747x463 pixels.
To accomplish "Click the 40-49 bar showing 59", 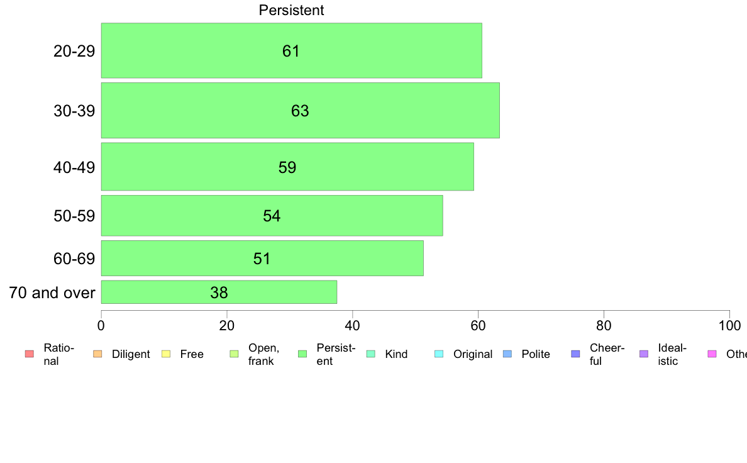I will tap(287, 167).
